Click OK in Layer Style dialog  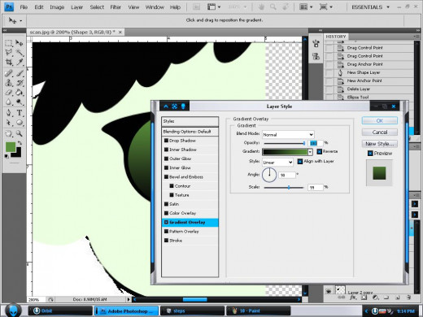click(380, 120)
